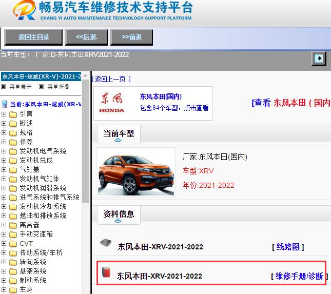Click the Dongfeng Honda brand logo
Viewport: 331px width, 294px height.
pyautogui.click(x=112, y=103)
